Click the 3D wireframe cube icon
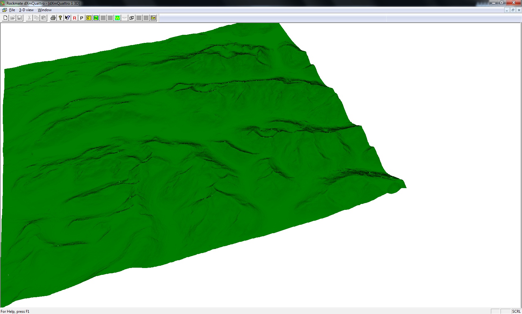This screenshot has width=522, height=314. tap(132, 18)
